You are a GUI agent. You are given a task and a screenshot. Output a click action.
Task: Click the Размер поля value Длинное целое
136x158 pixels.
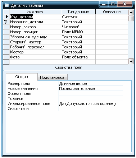pos(91,83)
